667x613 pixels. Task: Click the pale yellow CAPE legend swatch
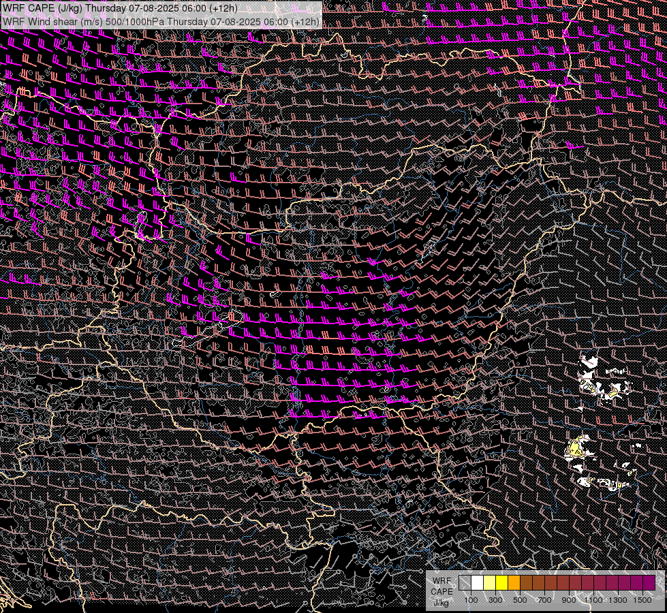[490, 582]
